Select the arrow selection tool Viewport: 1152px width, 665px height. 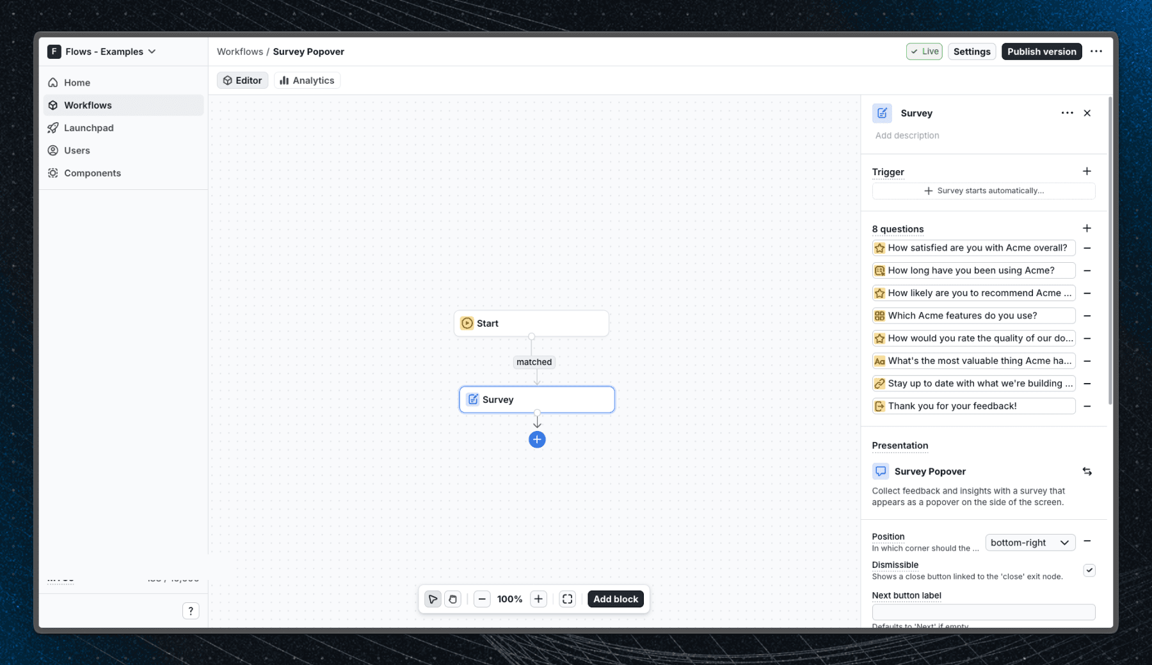coord(433,599)
